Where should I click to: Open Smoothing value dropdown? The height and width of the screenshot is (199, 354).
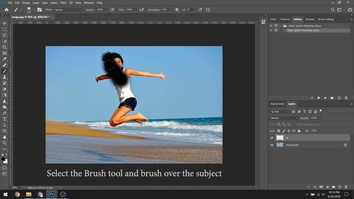point(171,10)
